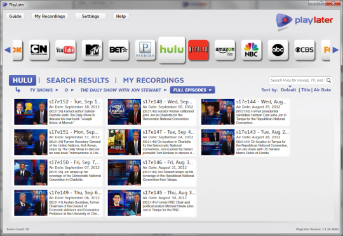This screenshot has width=343, height=236.
Task: Click the search magnifier icon
Action: [328, 80]
